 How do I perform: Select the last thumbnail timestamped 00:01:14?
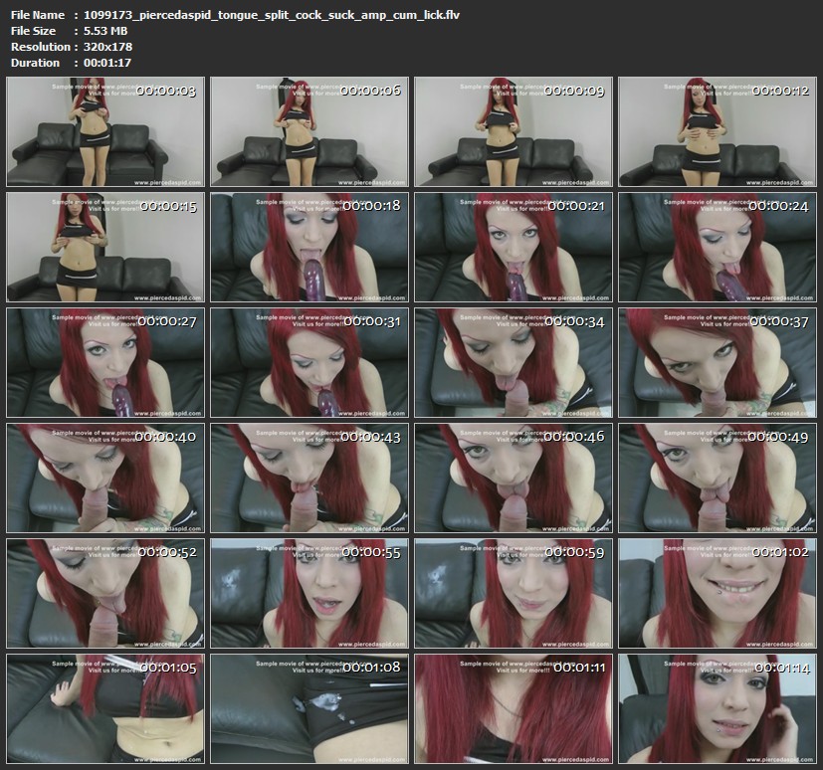click(717, 707)
